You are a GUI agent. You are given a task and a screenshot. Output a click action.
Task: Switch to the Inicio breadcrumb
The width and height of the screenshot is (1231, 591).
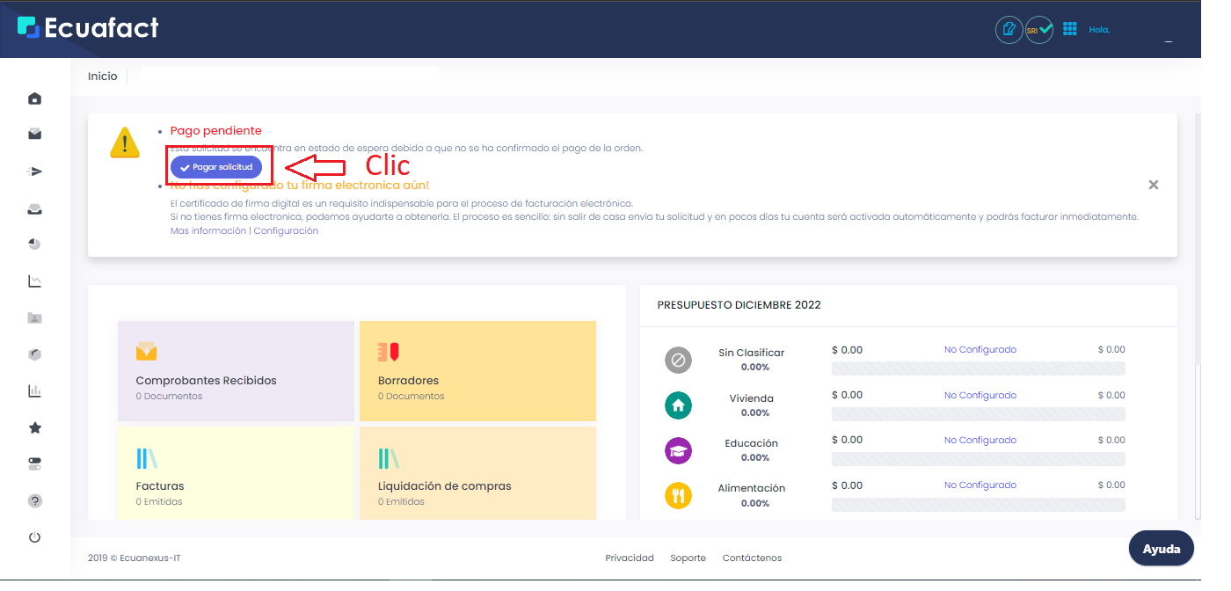(103, 76)
